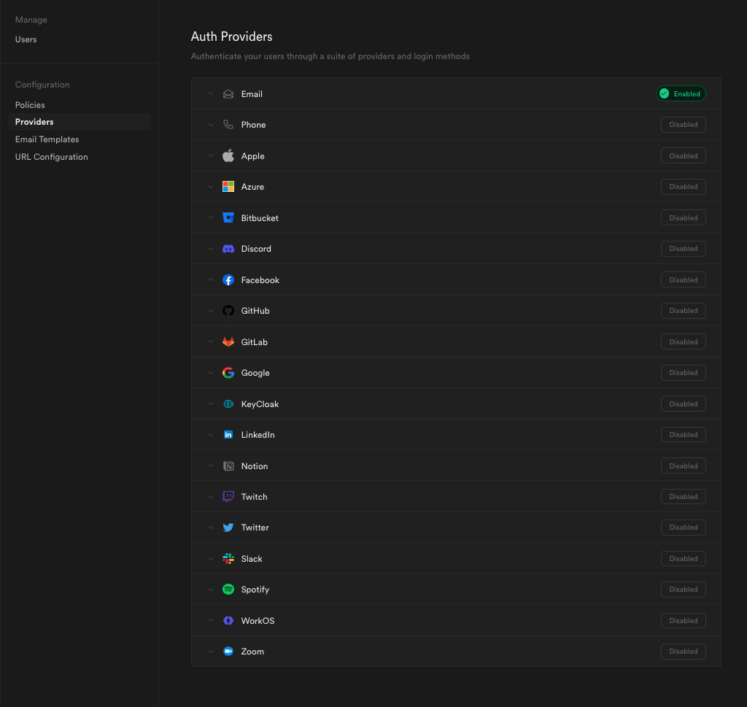This screenshot has width=747, height=707.
Task: Open URL Configuration settings
Action: click(51, 156)
